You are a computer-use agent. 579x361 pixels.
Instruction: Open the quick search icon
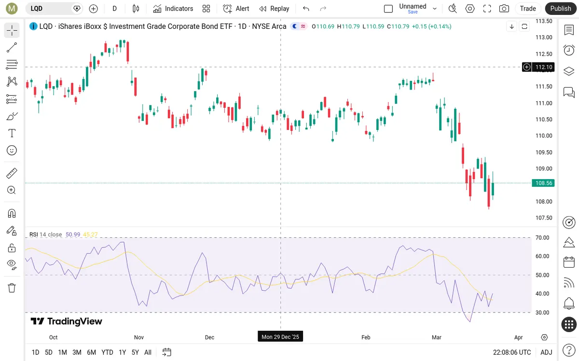pyautogui.click(x=453, y=9)
